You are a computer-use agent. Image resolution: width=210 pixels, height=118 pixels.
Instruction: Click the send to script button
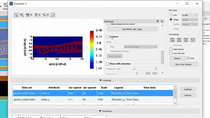pos(115,56)
